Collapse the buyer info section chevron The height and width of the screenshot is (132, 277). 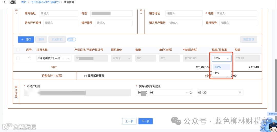click(17, 14)
